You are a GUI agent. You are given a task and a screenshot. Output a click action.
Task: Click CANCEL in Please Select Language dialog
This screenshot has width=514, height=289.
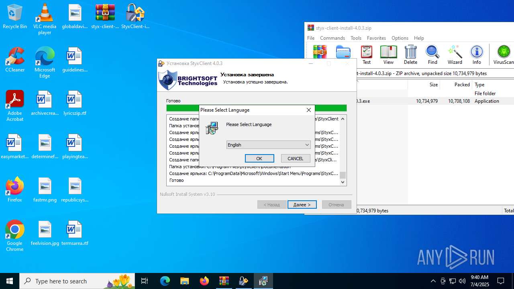pos(296,159)
